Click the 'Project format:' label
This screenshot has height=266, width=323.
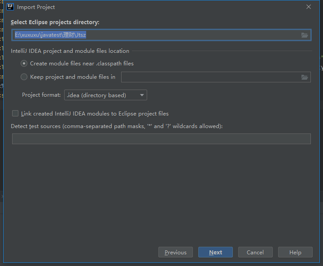41,95
